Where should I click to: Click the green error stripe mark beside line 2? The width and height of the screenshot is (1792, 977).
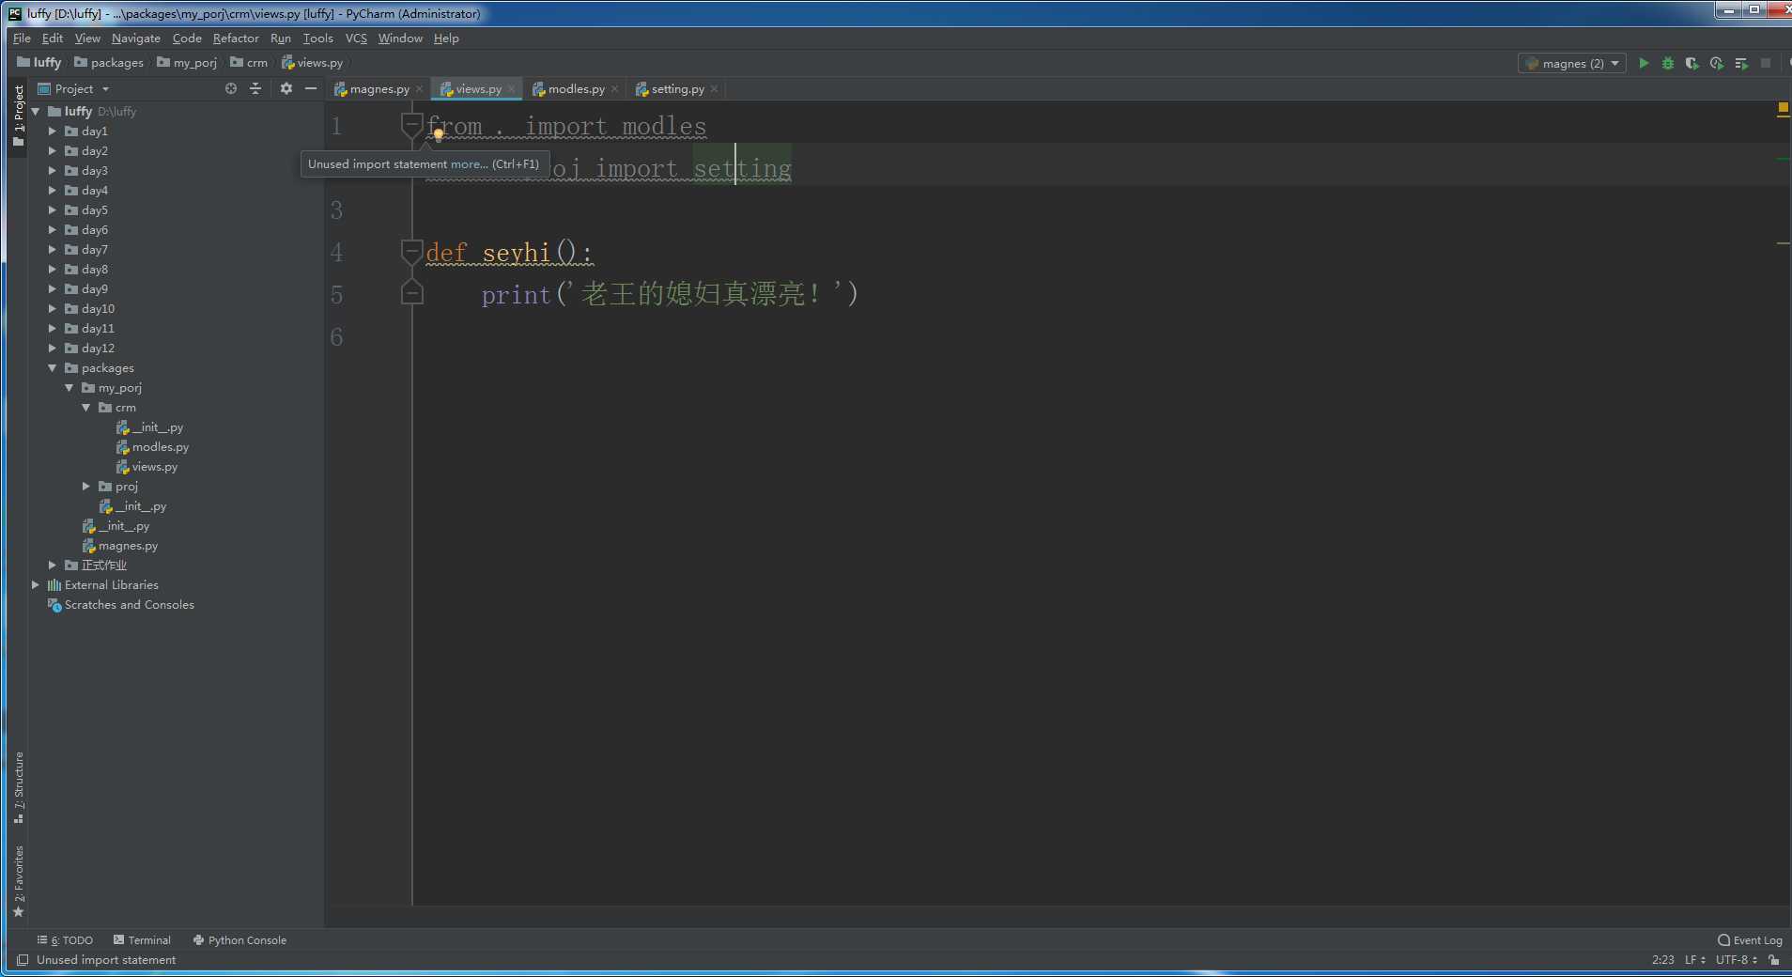pos(1783,159)
